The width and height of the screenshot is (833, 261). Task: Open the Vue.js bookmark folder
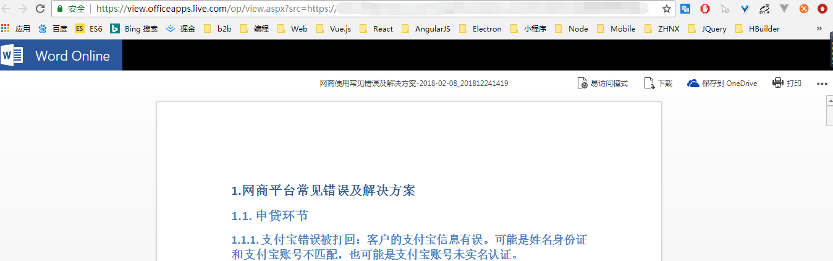coord(333,28)
